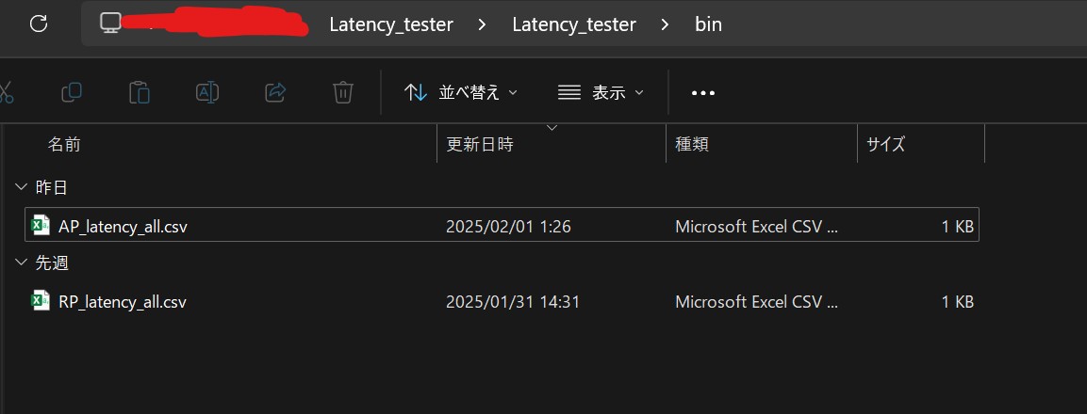Viewport: 1087px width, 414px height.
Task: Click the Delete trash icon
Action: tap(343, 92)
